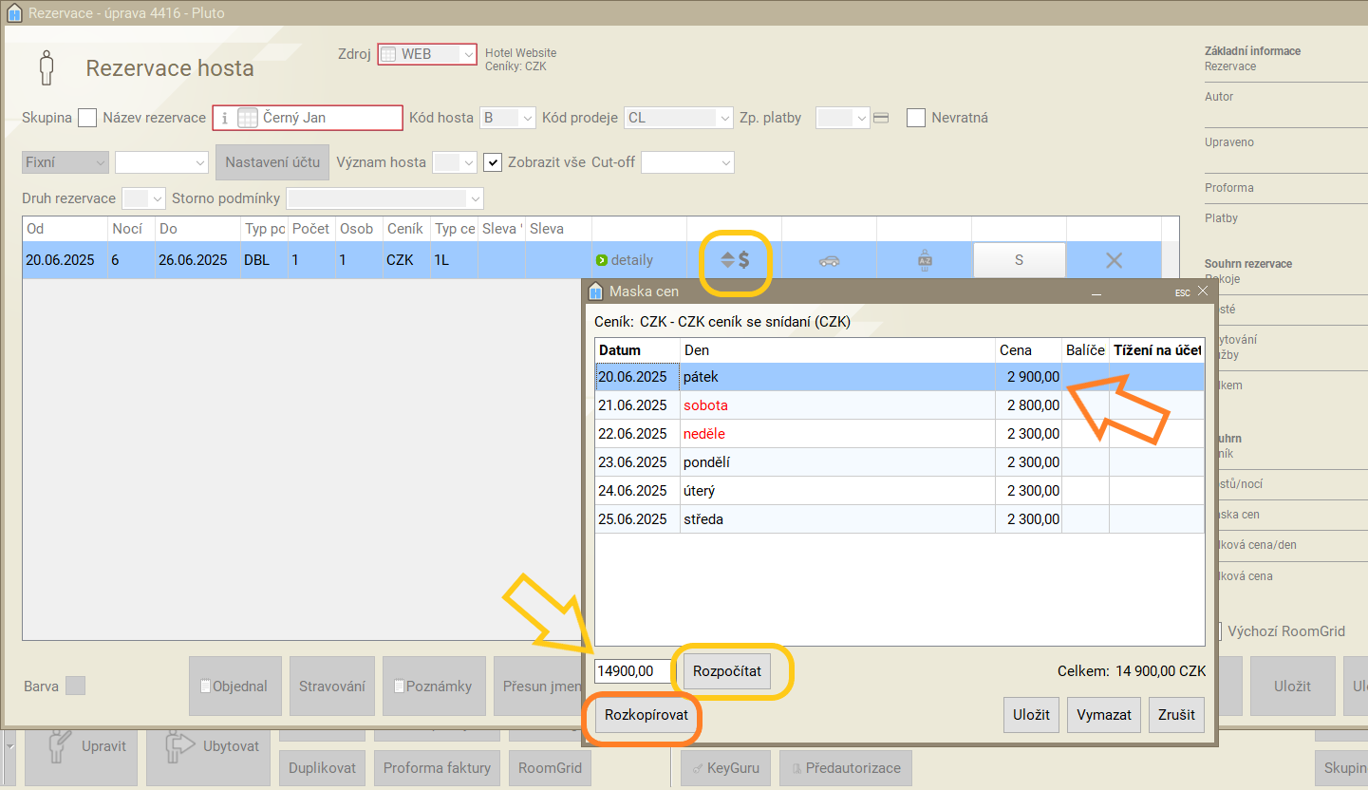Expand the Zdroj WEB dropdown
The image size is (1368, 790).
(x=467, y=55)
